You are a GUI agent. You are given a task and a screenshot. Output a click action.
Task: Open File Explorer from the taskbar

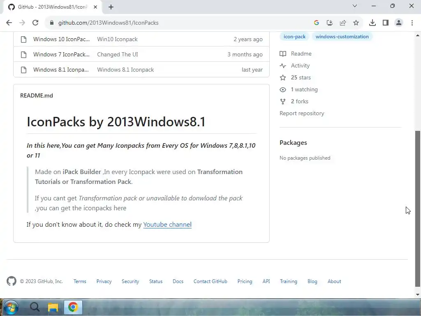(x=53, y=307)
